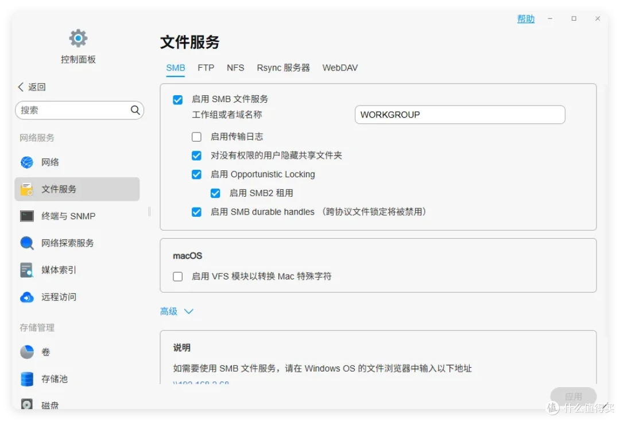Screen dimensions: 620x421
Task: Click the 控制面板 title text
Action: pyautogui.click(x=78, y=59)
